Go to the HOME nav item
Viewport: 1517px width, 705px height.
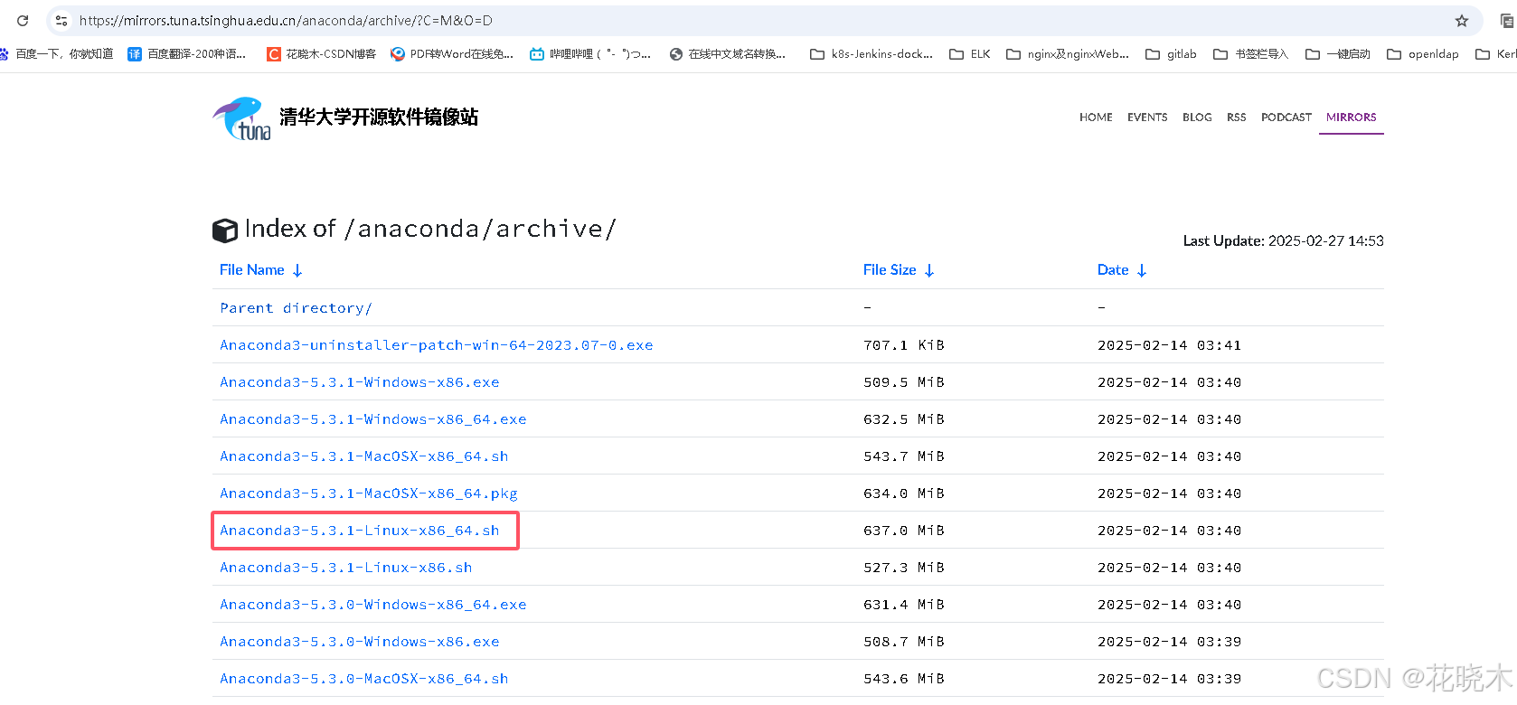coord(1096,117)
